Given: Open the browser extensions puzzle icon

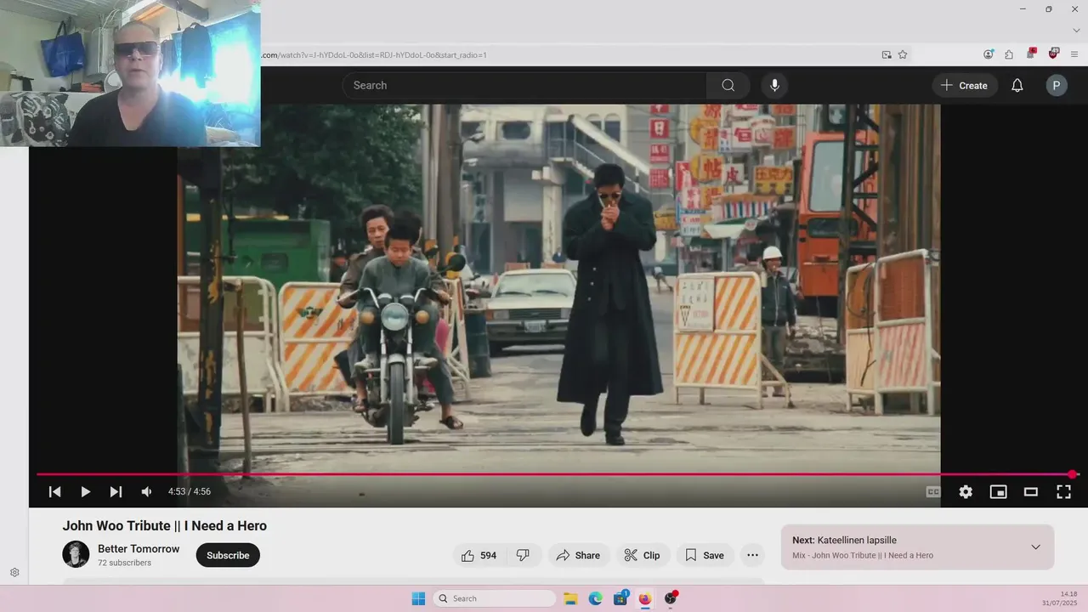Looking at the screenshot, I should [1009, 54].
